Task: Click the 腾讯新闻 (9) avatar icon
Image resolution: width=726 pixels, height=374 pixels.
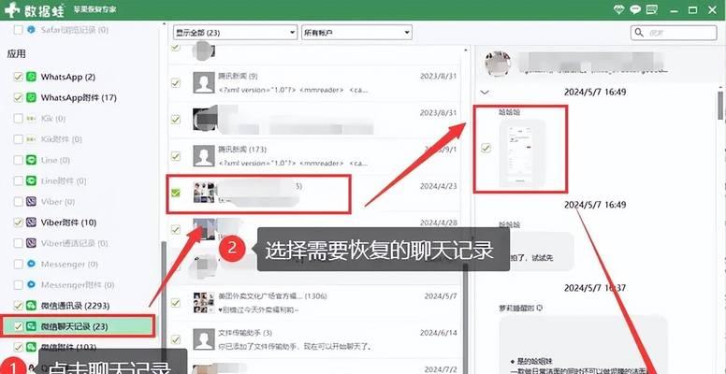Action: point(204,83)
